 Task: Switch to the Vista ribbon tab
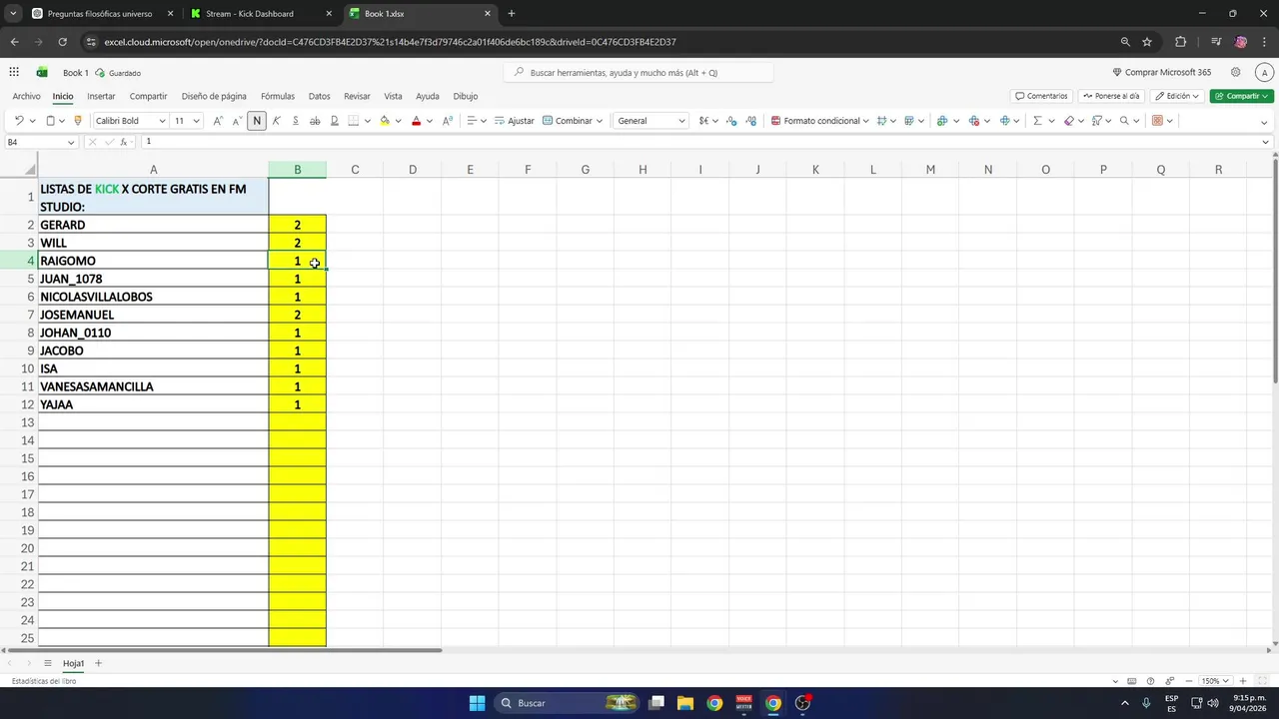click(393, 96)
